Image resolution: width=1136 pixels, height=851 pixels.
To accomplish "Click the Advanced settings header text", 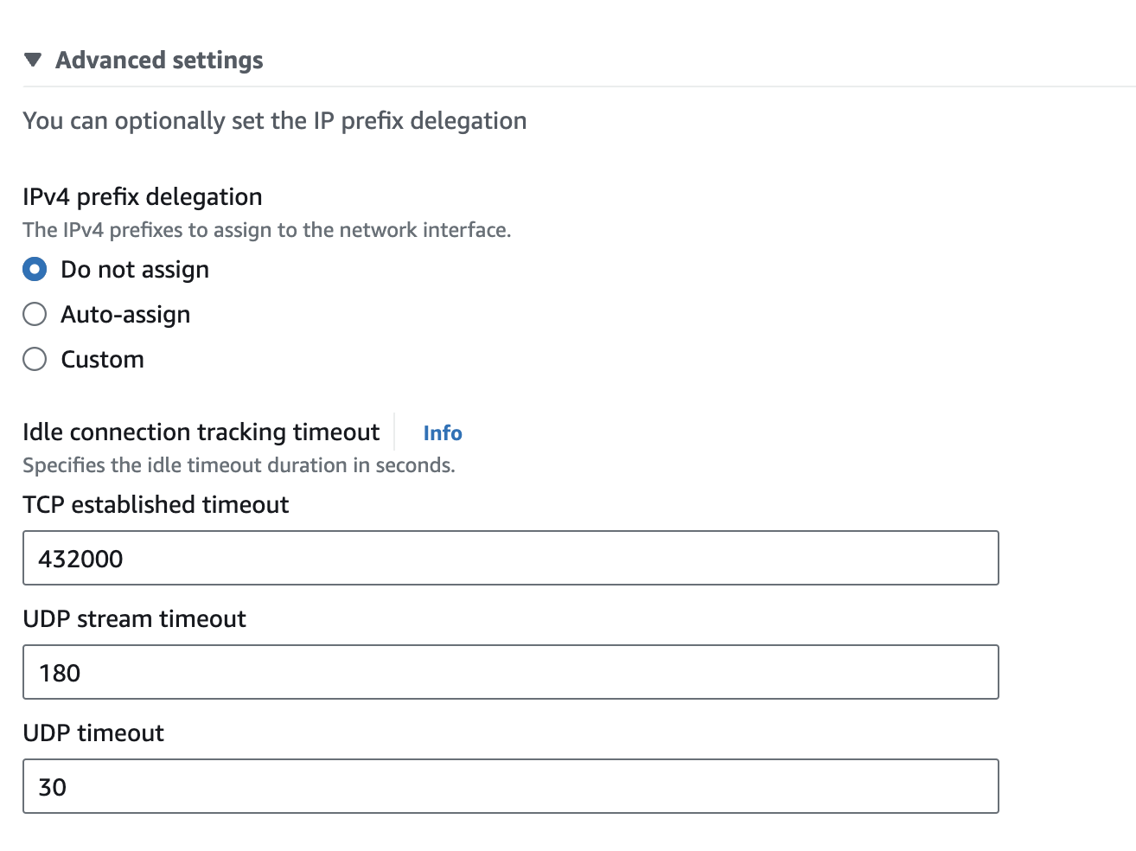I will [x=159, y=61].
